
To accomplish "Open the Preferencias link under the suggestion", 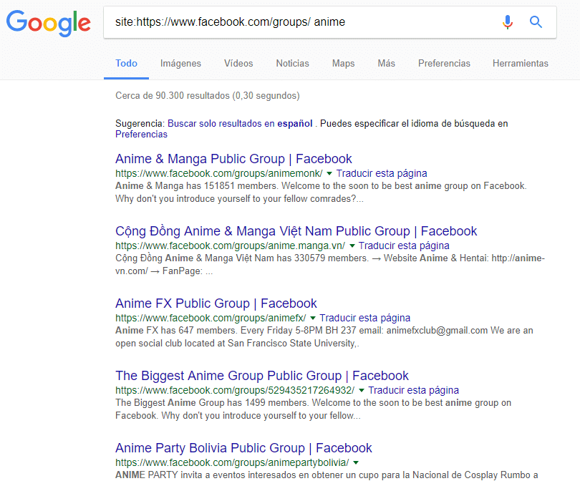I will (x=141, y=134).
